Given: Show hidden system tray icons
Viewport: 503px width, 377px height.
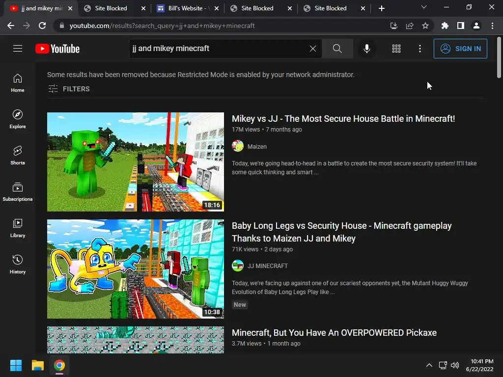Looking at the screenshot, I should (429, 365).
